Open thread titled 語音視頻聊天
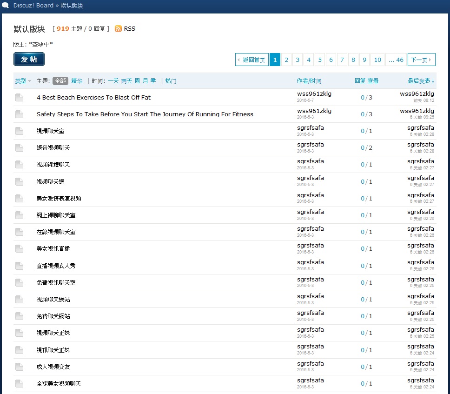The height and width of the screenshot is (394, 450). coord(53,148)
